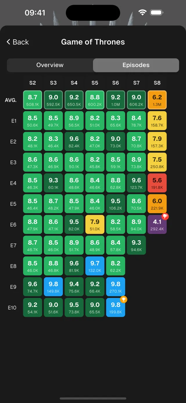
Task: Click the Game of Thrones title
Action: point(93,42)
